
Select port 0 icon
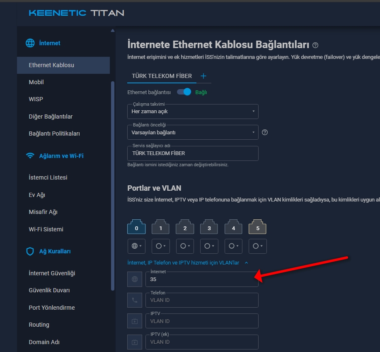click(136, 227)
